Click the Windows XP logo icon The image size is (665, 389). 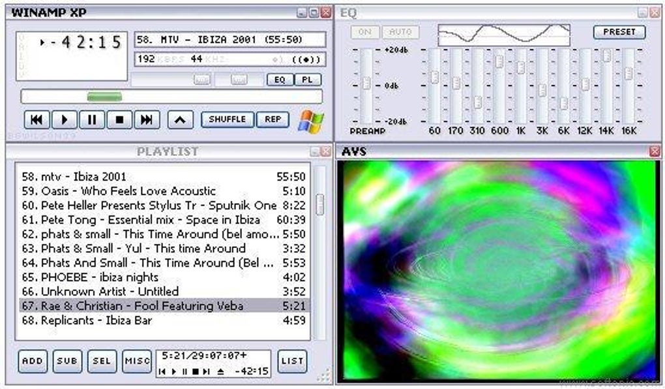(311, 122)
